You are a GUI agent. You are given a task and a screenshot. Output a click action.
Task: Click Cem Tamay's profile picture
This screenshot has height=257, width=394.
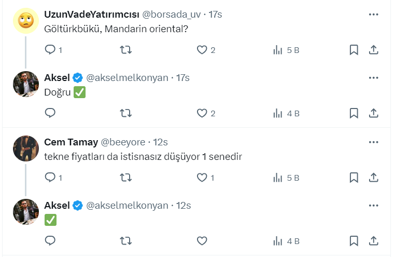click(x=26, y=148)
